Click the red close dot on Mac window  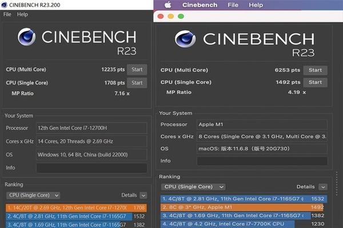pos(161,16)
